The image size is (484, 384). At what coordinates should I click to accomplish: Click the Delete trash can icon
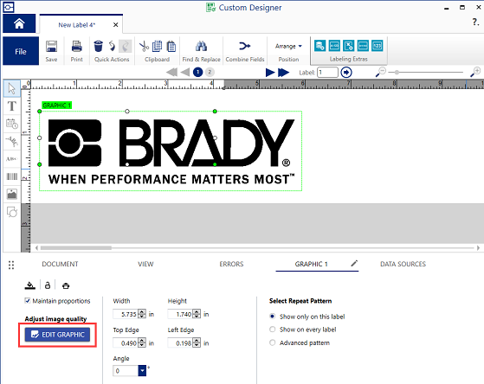click(x=98, y=46)
